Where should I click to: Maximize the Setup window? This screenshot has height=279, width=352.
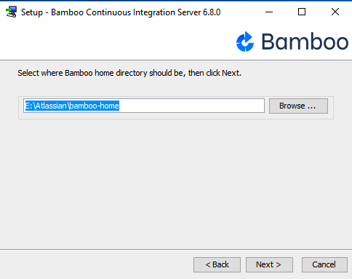click(302, 12)
